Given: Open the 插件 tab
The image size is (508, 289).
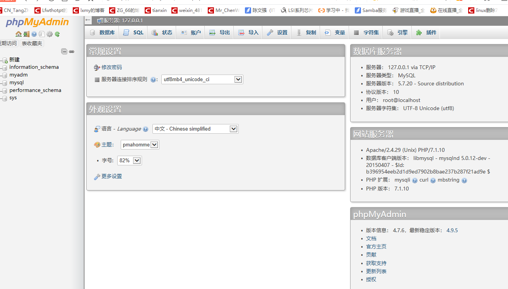Looking at the screenshot, I should pyautogui.click(x=426, y=32).
